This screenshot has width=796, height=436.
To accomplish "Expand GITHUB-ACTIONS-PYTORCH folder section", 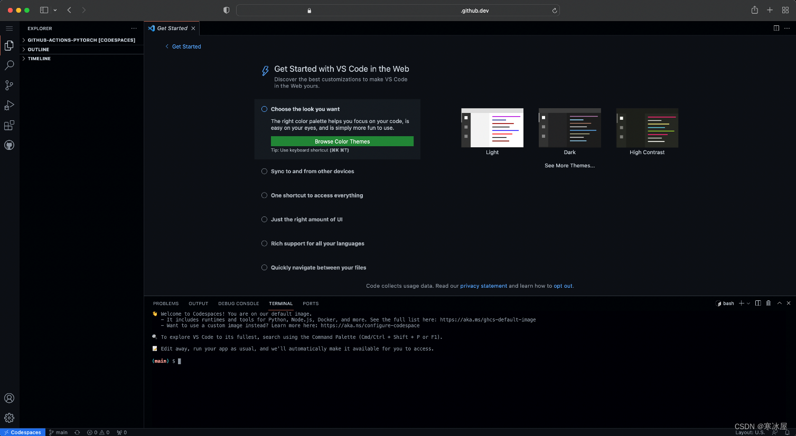I will coord(82,40).
